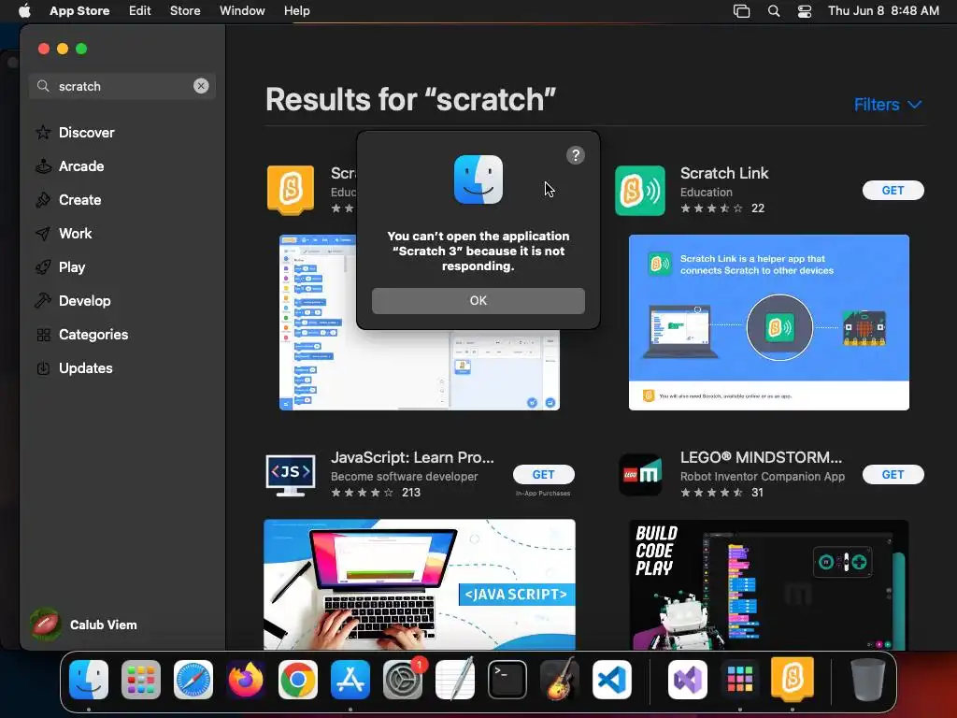The height and width of the screenshot is (718, 957).
Task: Launch Google Chrome from the Dock
Action: click(x=298, y=680)
